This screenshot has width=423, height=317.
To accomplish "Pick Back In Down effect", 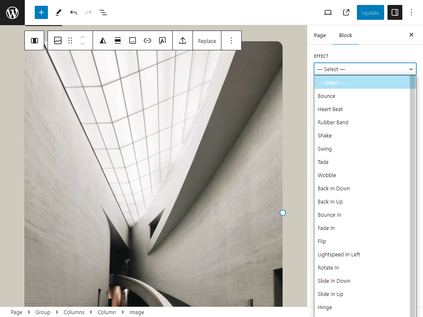I will coord(362,188).
